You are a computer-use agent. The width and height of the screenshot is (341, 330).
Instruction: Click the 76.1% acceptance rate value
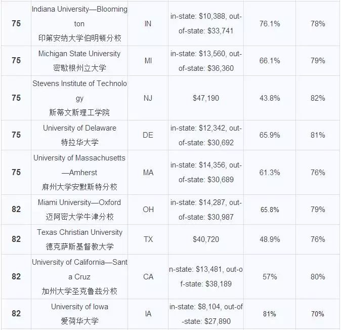pos(270,23)
